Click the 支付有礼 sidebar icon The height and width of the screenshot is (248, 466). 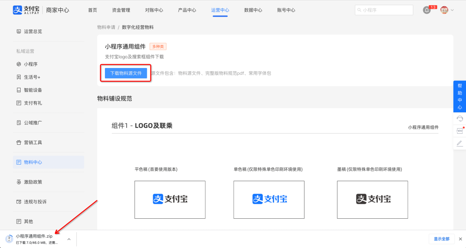tap(19, 103)
